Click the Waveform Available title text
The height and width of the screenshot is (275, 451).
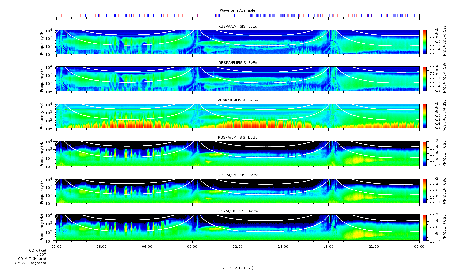tap(237, 10)
